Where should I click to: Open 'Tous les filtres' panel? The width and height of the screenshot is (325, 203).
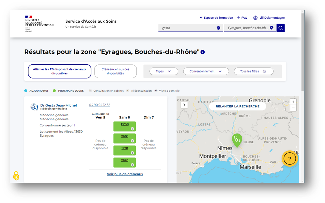[253, 71]
